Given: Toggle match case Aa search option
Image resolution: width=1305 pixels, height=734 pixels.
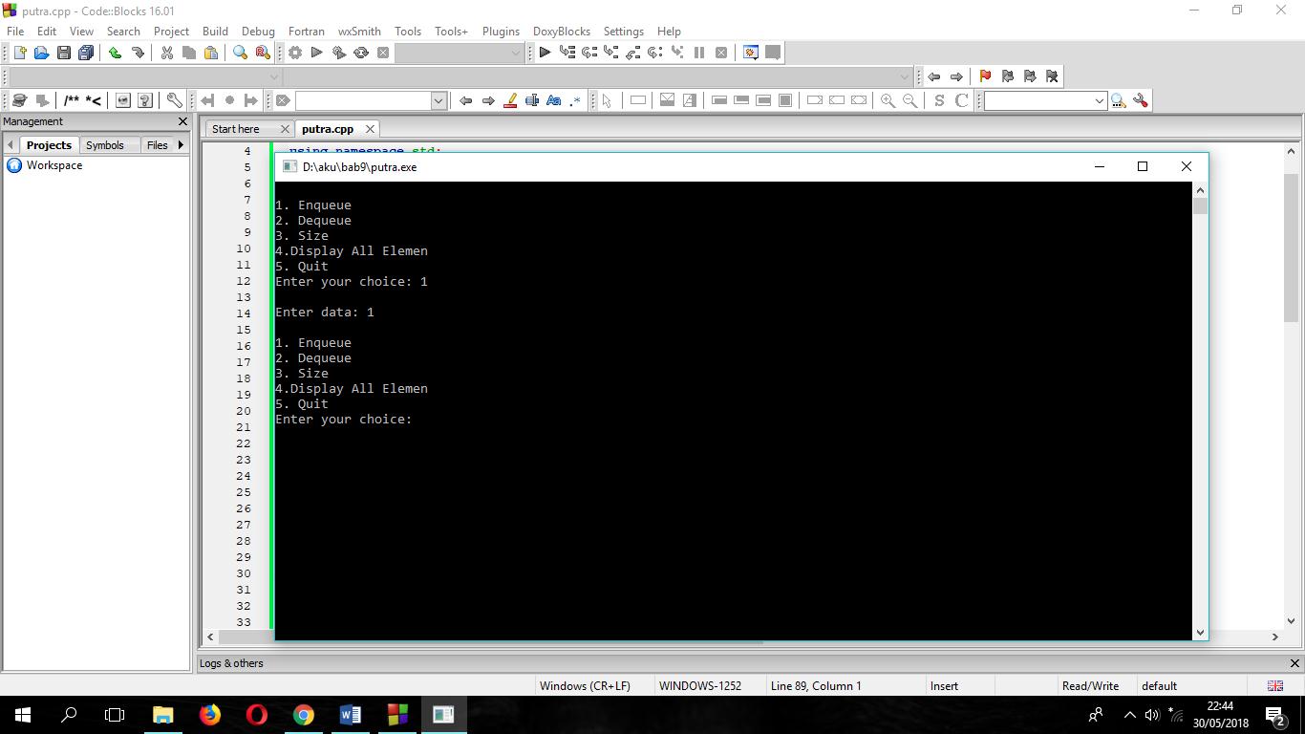Looking at the screenshot, I should point(554,100).
